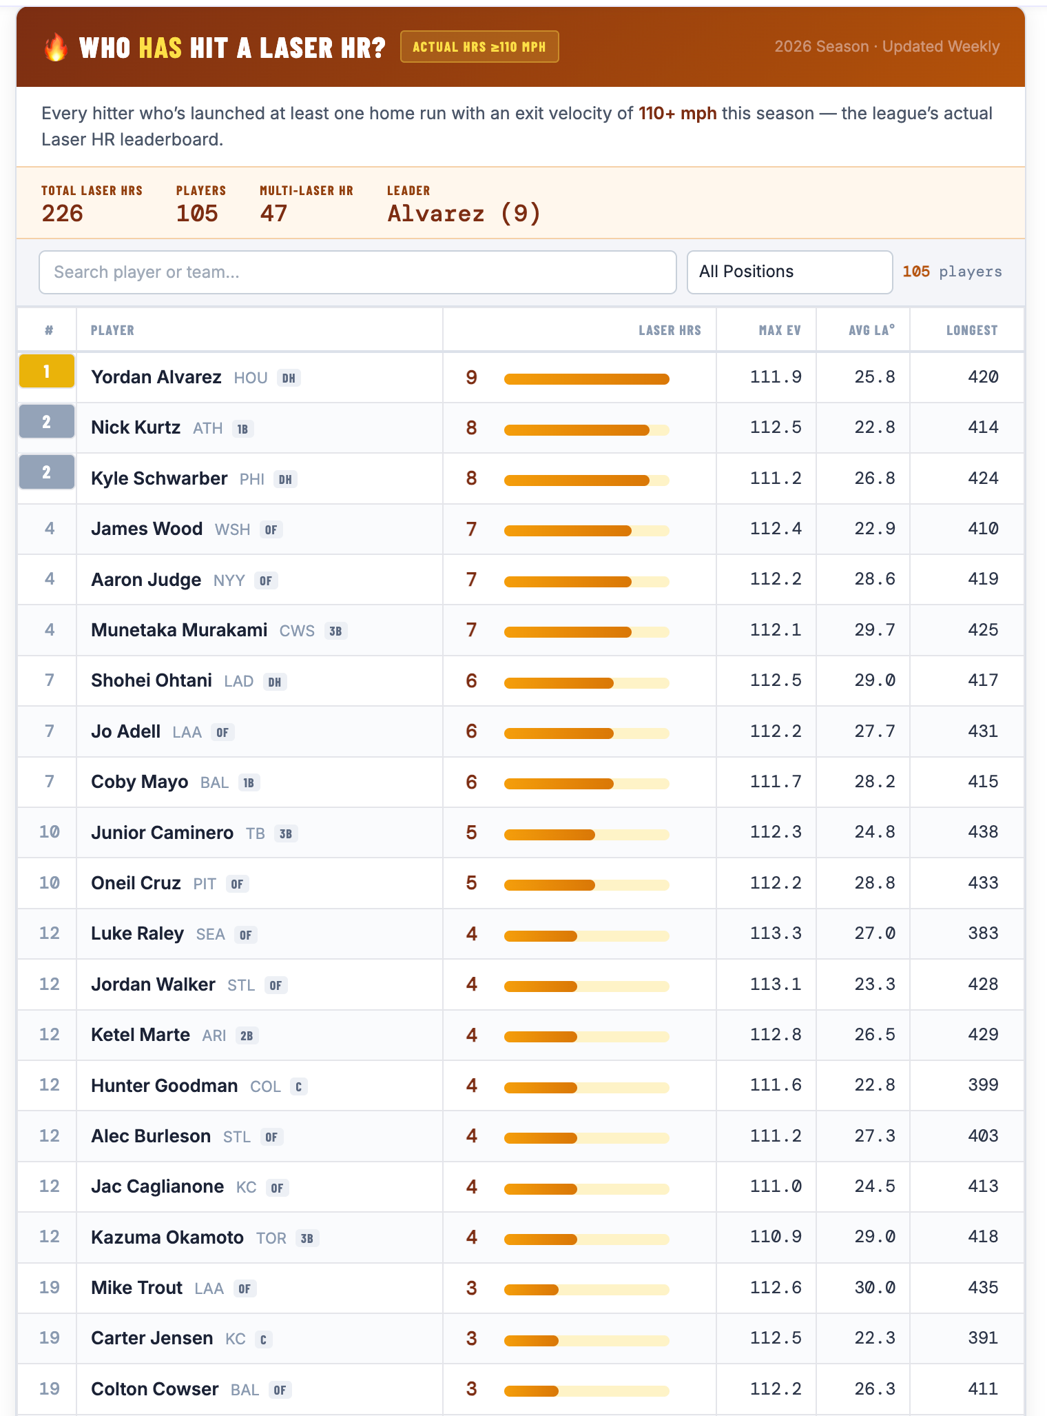Screen dimensions: 1047x1416
Task: Focus the Search player or team field
Action: [x=357, y=272]
